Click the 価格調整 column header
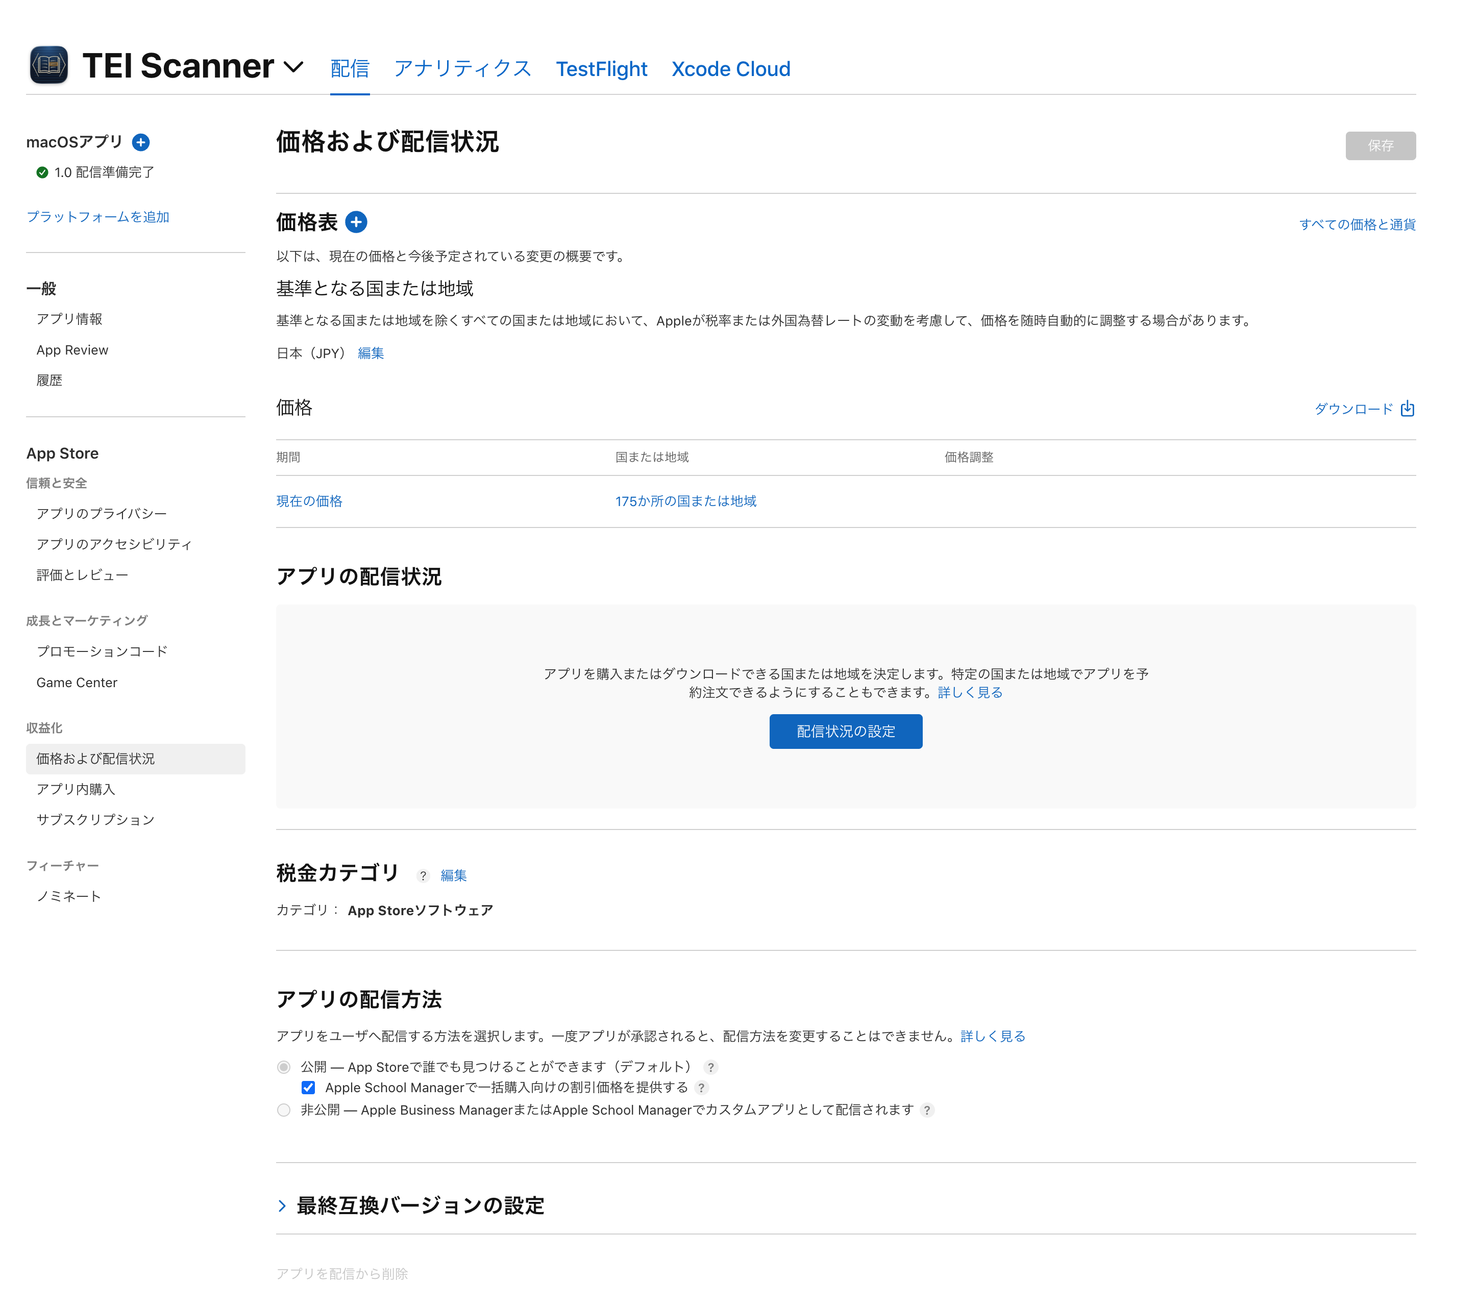Screen dimensions: 1477x1309 (x=969, y=457)
